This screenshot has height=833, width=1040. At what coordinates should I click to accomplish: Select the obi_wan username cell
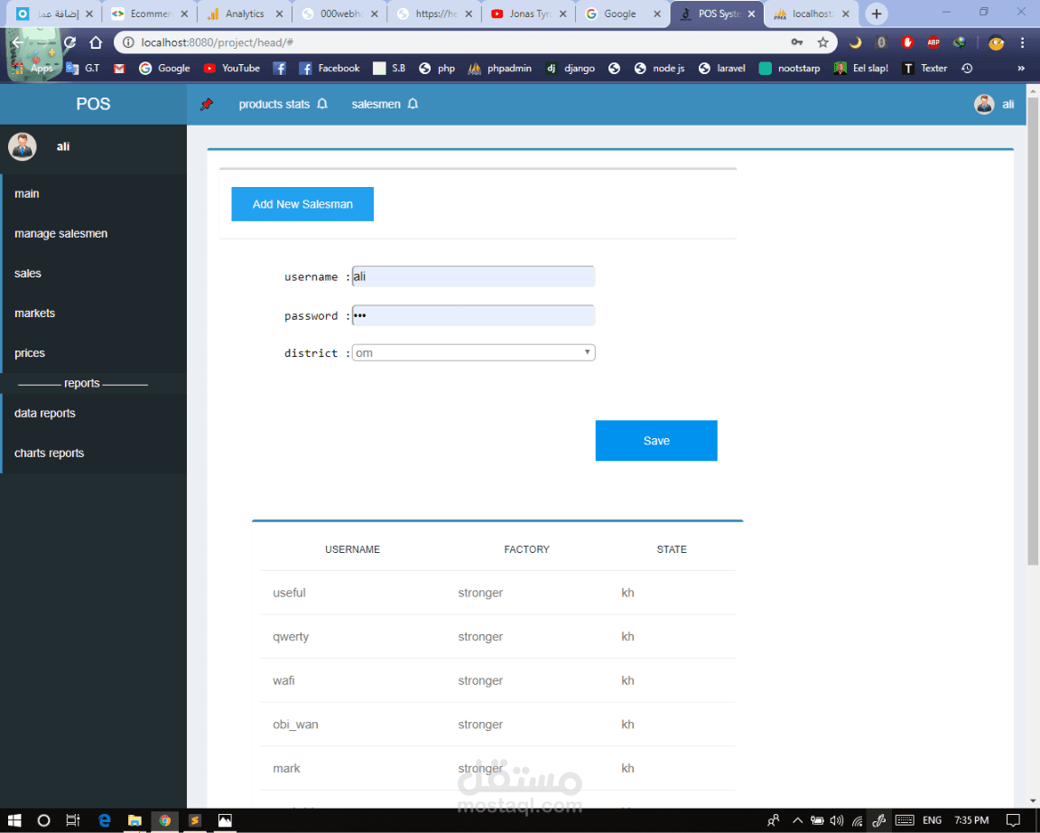(296, 725)
